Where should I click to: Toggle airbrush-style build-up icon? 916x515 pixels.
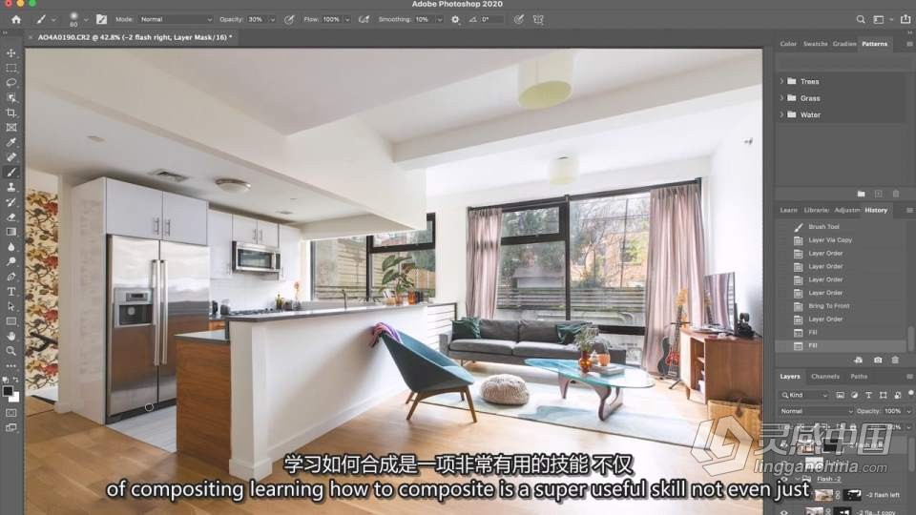coord(364,19)
